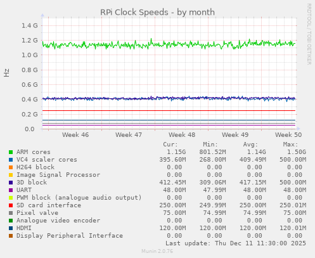Click 'PWM block (analogue audio output)' label
This screenshot has width=315, height=258.
[79, 198]
